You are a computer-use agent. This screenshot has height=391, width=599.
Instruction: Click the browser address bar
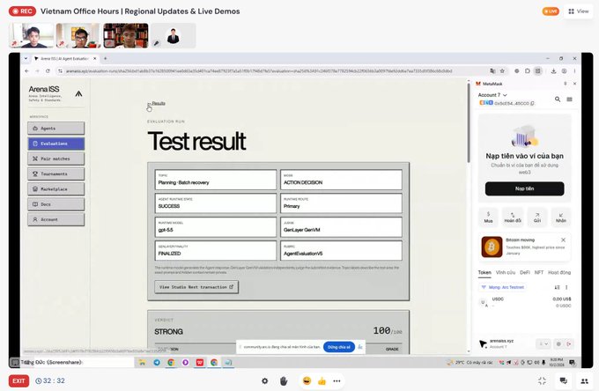click(x=260, y=71)
